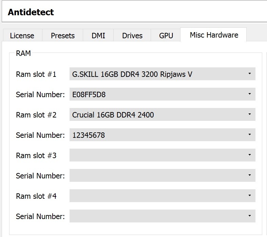Open the Presets tab
Screen dimensions: 267x237
click(62, 36)
